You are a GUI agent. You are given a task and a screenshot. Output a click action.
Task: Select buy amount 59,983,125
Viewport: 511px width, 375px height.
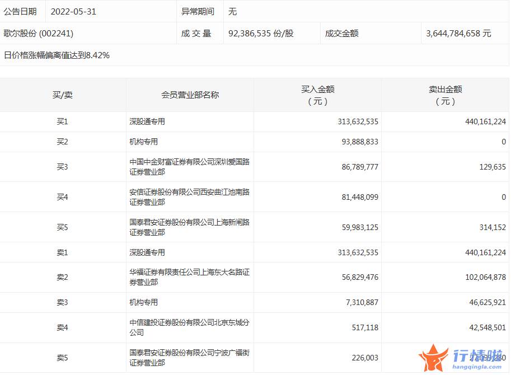[x=360, y=227]
